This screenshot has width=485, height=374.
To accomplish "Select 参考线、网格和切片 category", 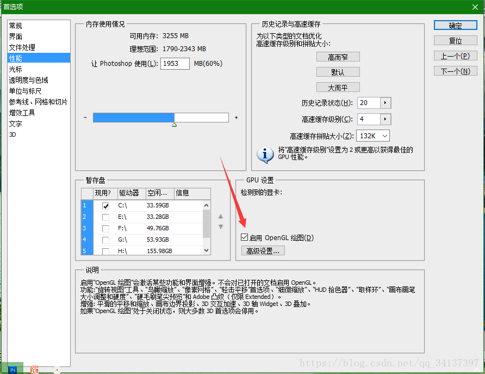I will click(x=39, y=102).
